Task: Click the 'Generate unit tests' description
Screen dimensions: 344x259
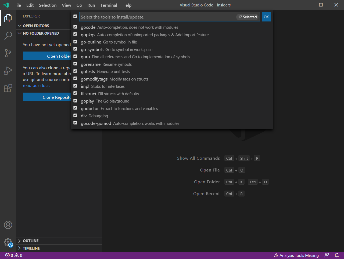Action: tap(113, 72)
